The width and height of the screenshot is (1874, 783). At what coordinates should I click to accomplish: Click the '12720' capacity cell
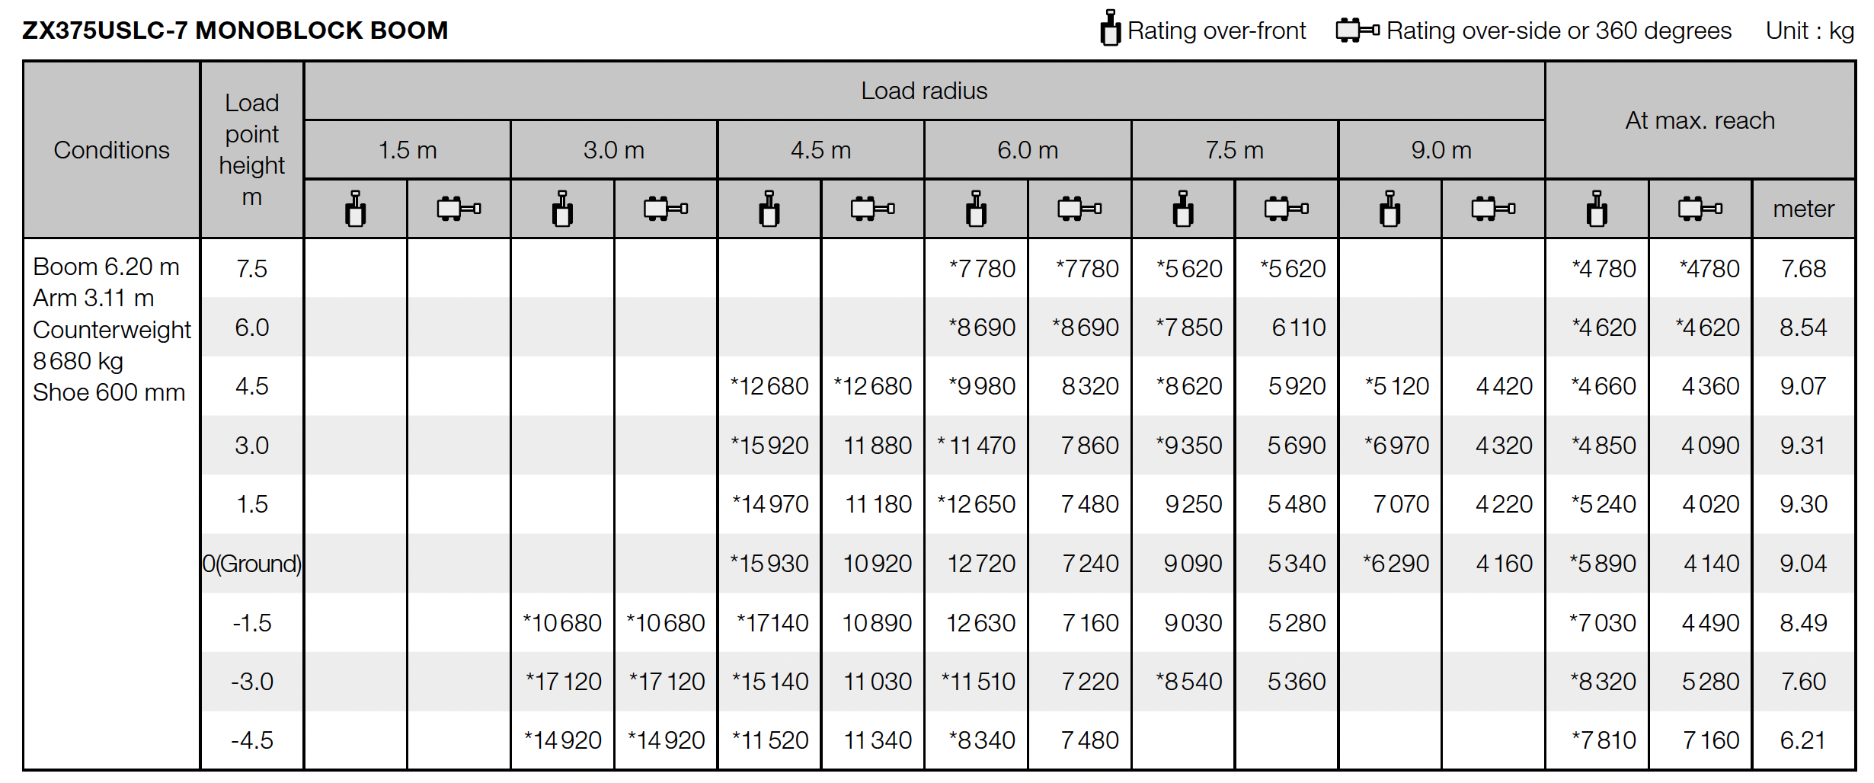(981, 564)
